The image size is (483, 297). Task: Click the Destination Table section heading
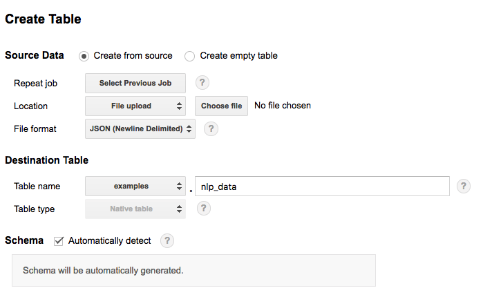click(x=46, y=160)
